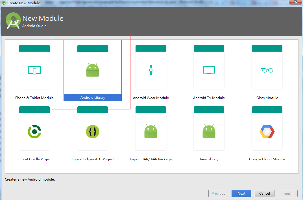This screenshot has width=303, height=200.
Task: Click the Import Gradle Project label
Action: (x=34, y=159)
